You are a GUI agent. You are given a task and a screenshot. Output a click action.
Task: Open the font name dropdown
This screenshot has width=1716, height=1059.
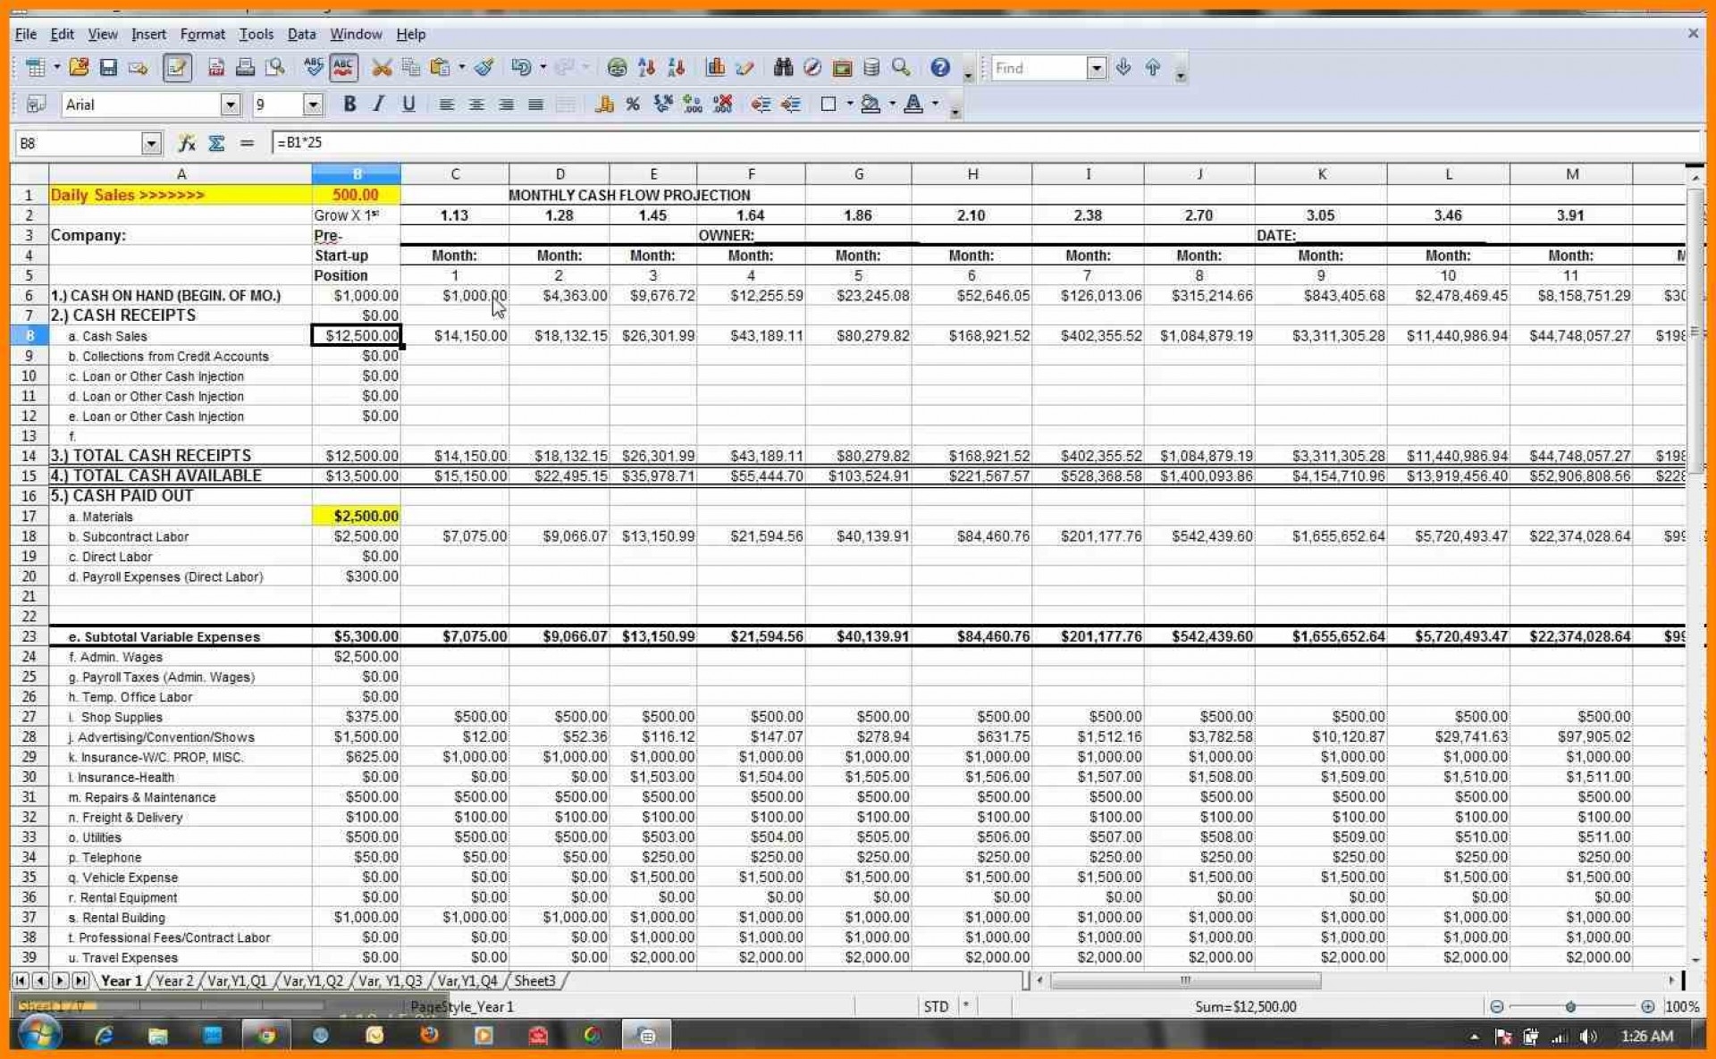coord(231,105)
